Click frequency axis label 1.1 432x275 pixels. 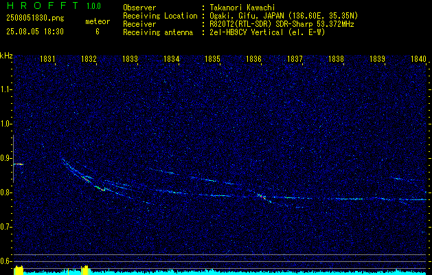tap(6, 89)
